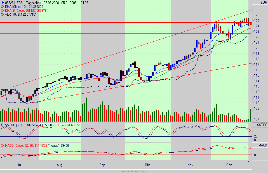The height and width of the screenshot is (173, 268).
Task: Select the XX icon for EMA(2) [Close, 20]
Action: pos(3,10)
